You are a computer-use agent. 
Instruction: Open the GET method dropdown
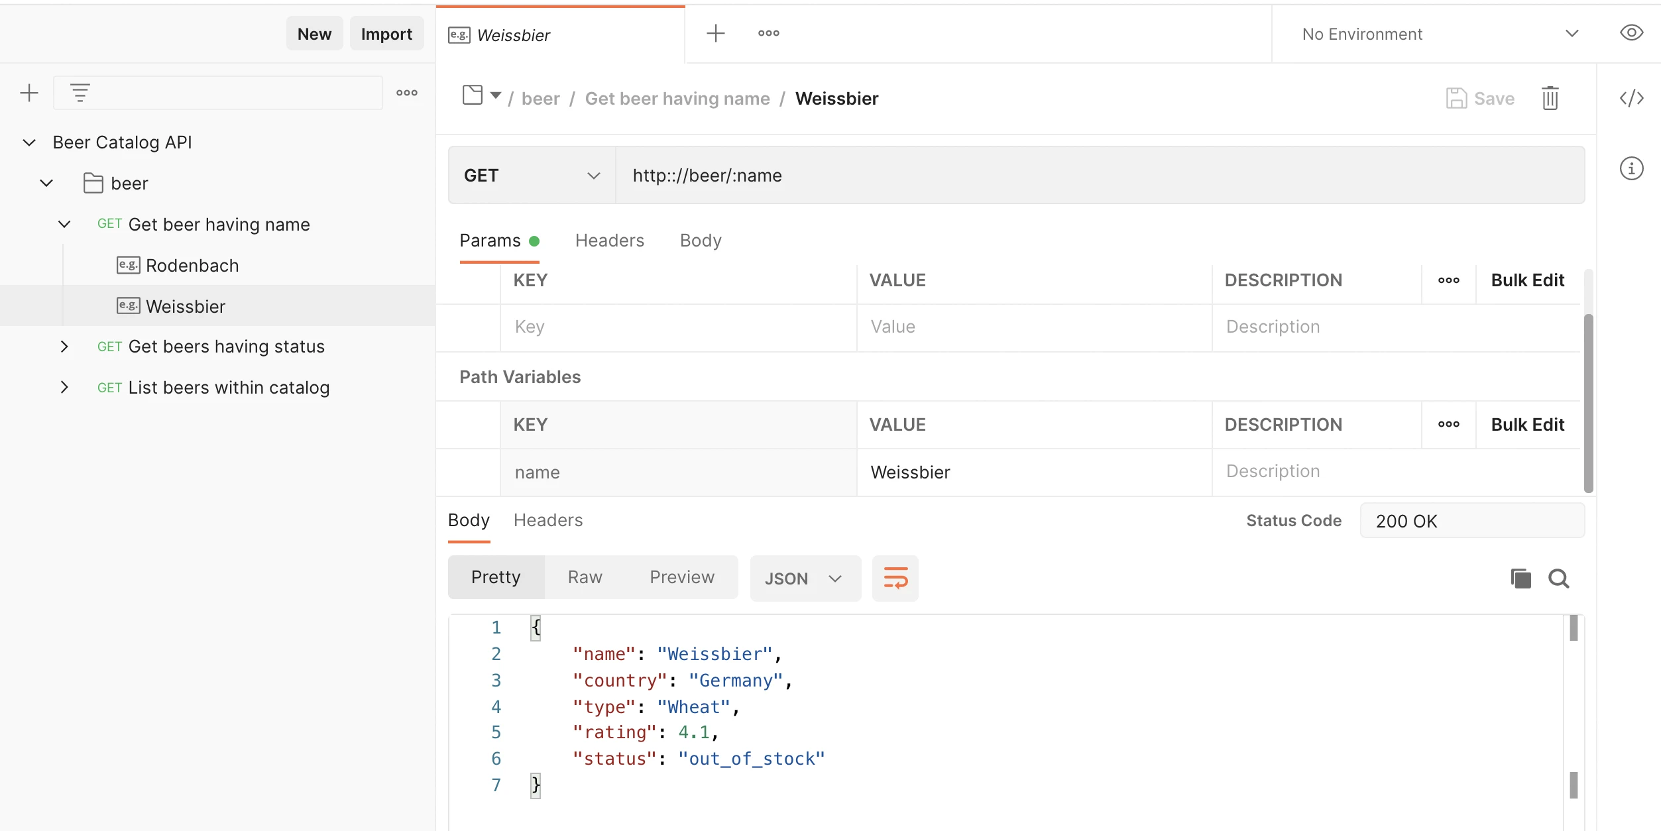click(x=532, y=176)
